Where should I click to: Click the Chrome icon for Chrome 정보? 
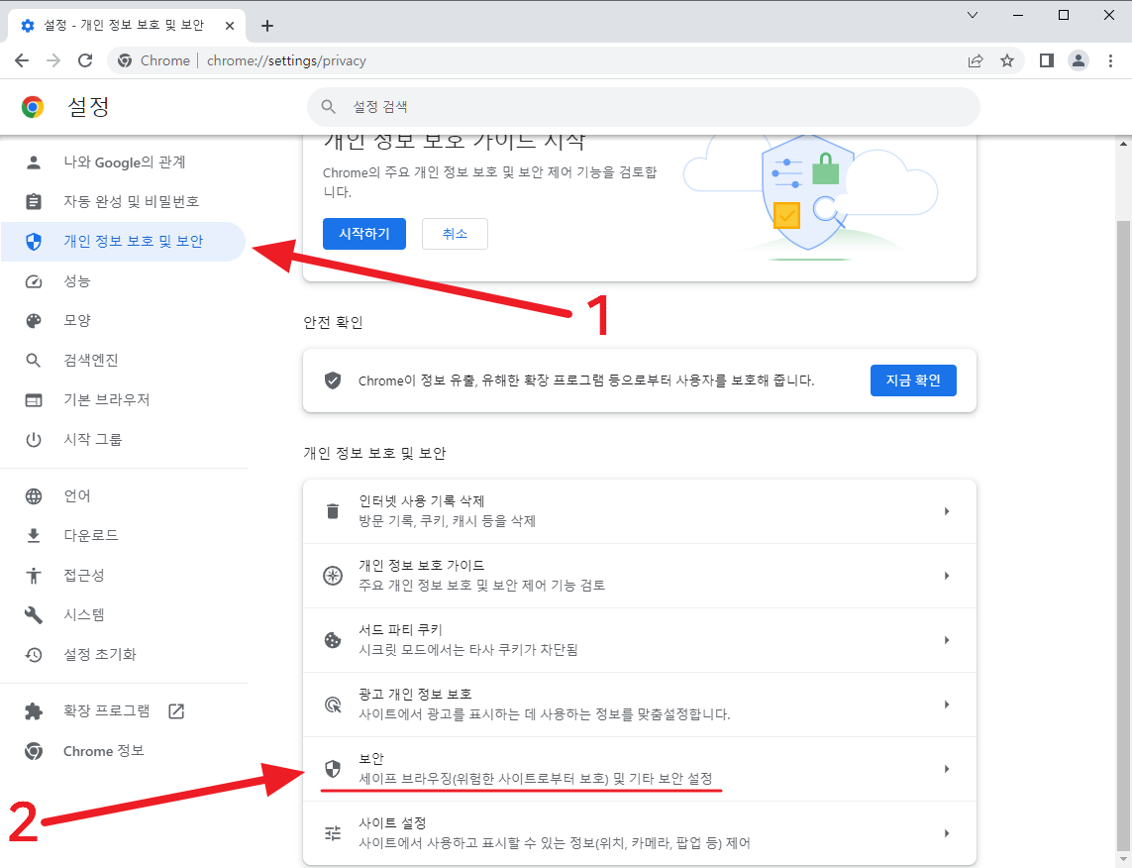(34, 751)
